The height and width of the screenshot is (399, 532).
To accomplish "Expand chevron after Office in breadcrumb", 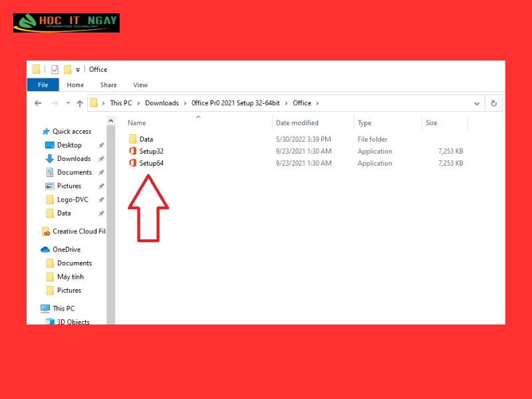I will click(x=318, y=103).
